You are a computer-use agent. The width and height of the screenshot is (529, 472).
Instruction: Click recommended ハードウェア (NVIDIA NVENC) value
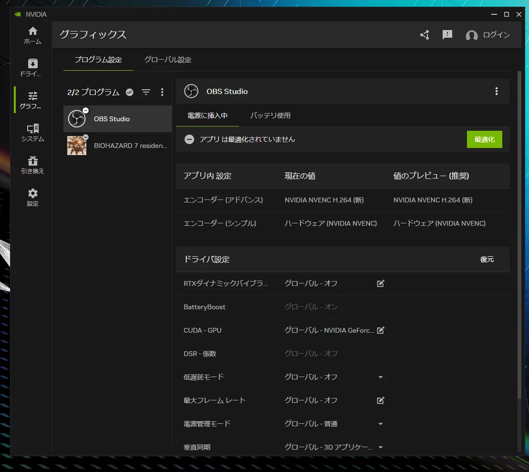pyautogui.click(x=439, y=223)
